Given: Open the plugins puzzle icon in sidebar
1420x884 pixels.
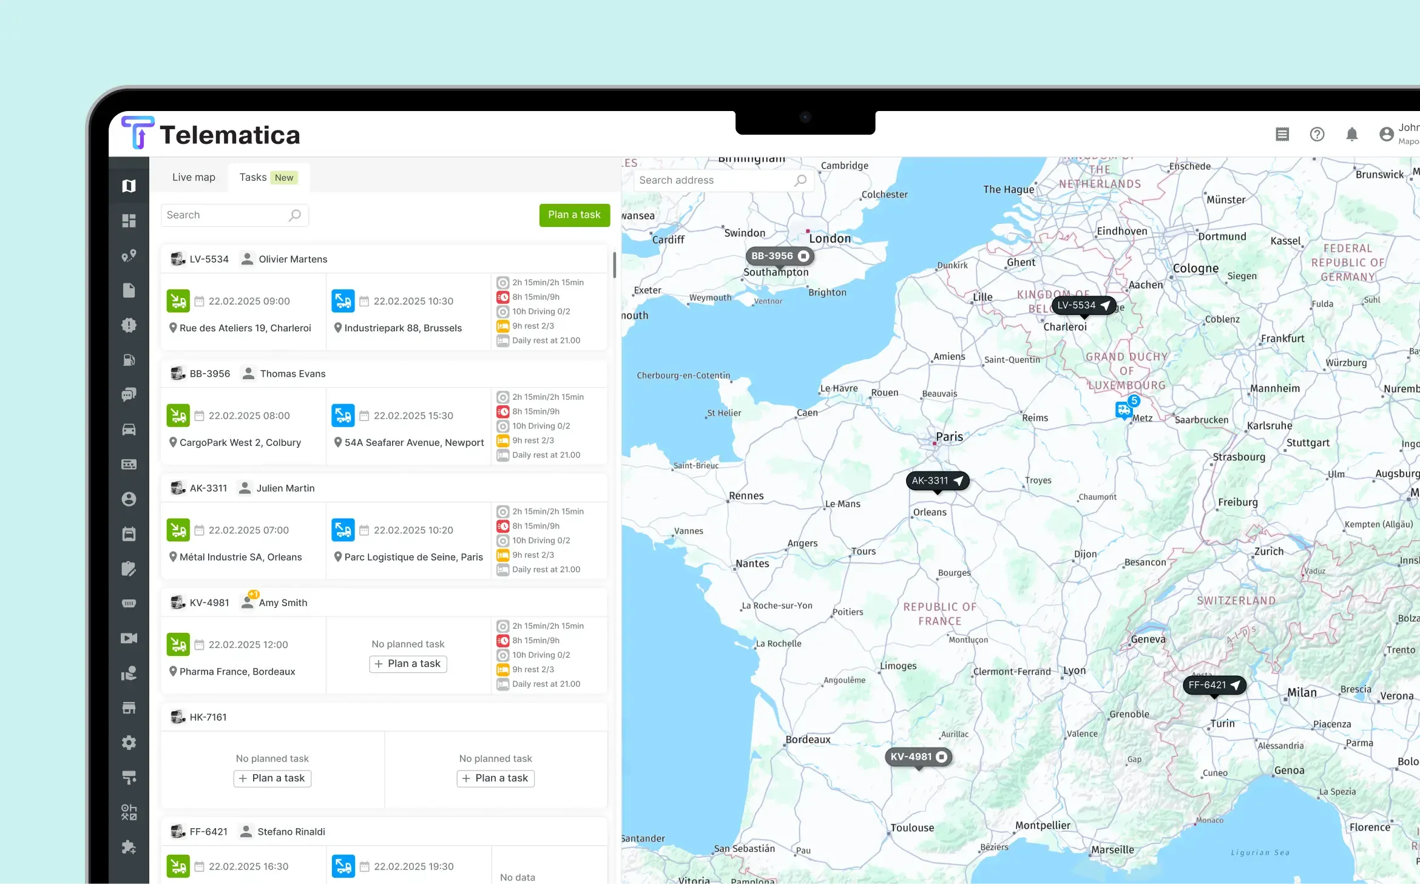Looking at the screenshot, I should [129, 847].
